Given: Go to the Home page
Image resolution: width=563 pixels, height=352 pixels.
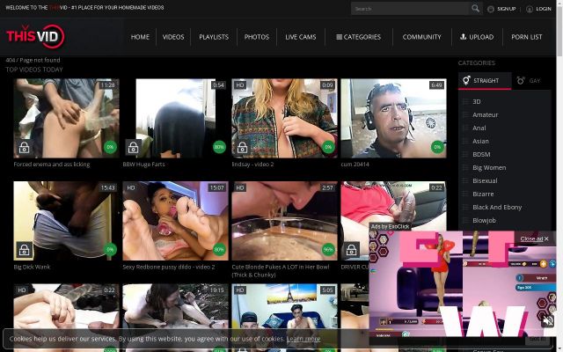Looking at the screenshot, I should pos(140,37).
